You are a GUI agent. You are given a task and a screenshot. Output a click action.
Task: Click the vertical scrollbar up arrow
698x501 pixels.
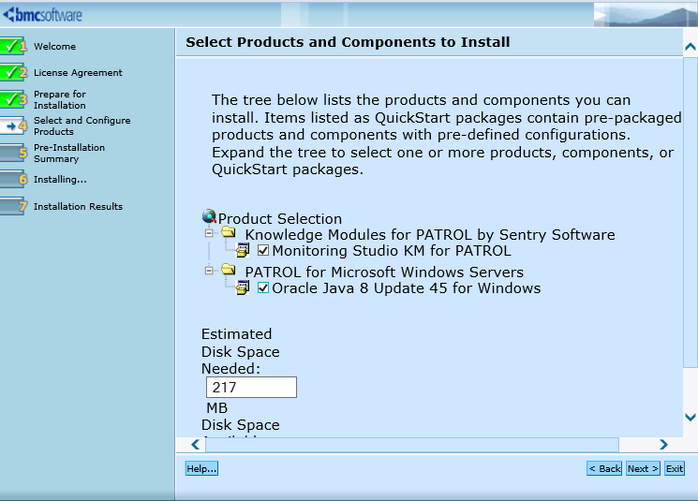(x=691, y=46)
